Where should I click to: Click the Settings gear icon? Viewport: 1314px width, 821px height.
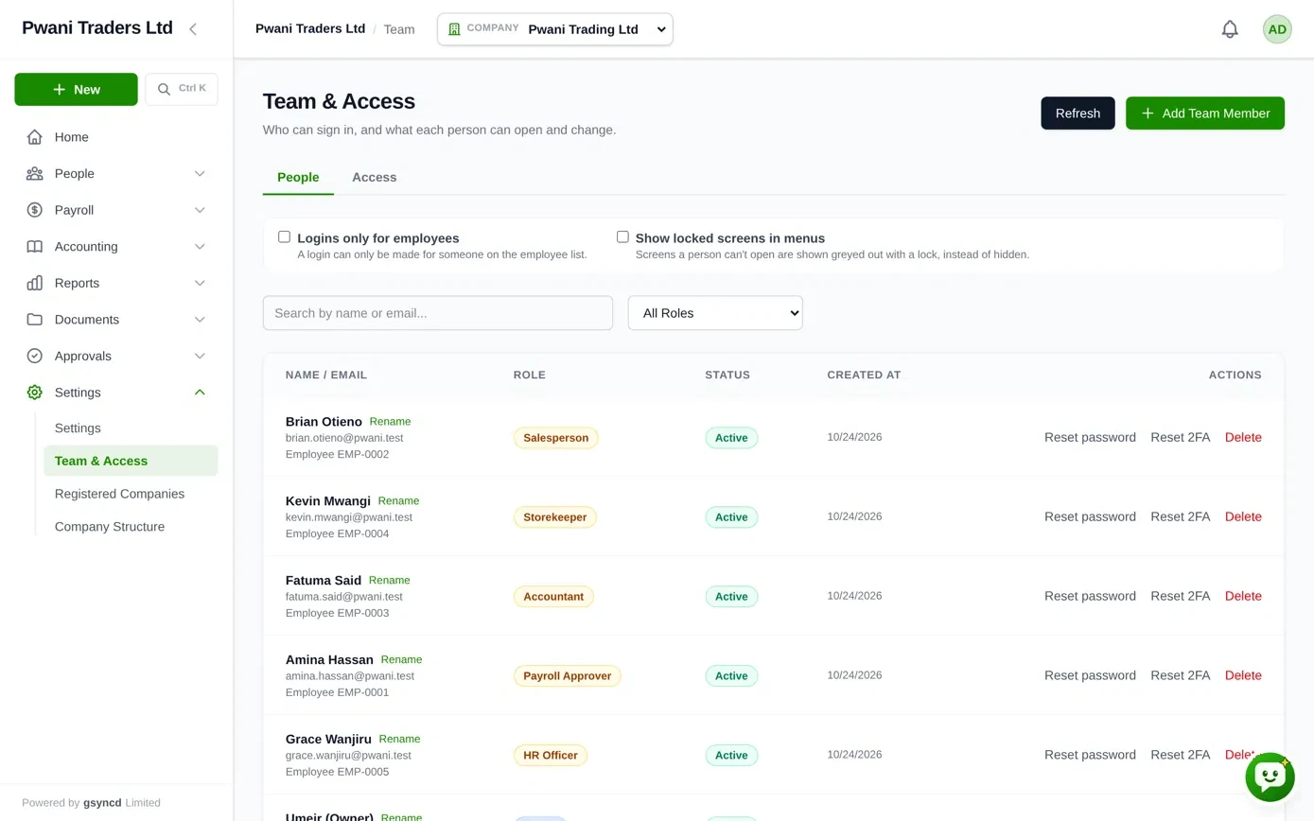[x=35, y=393]
